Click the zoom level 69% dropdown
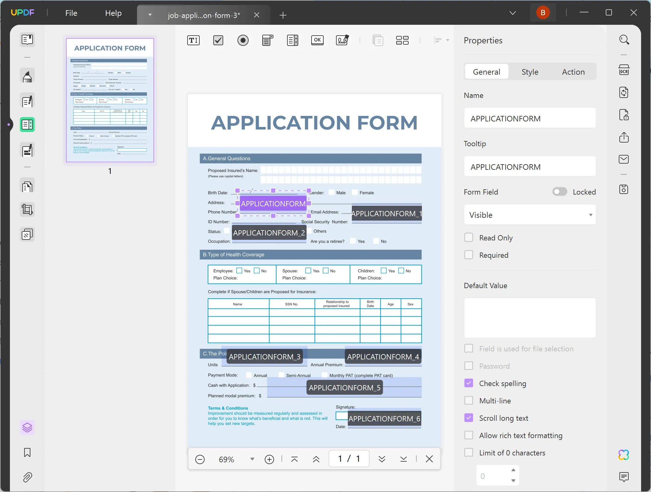This screenshot has width=651, height=492. tap(252, 459)
